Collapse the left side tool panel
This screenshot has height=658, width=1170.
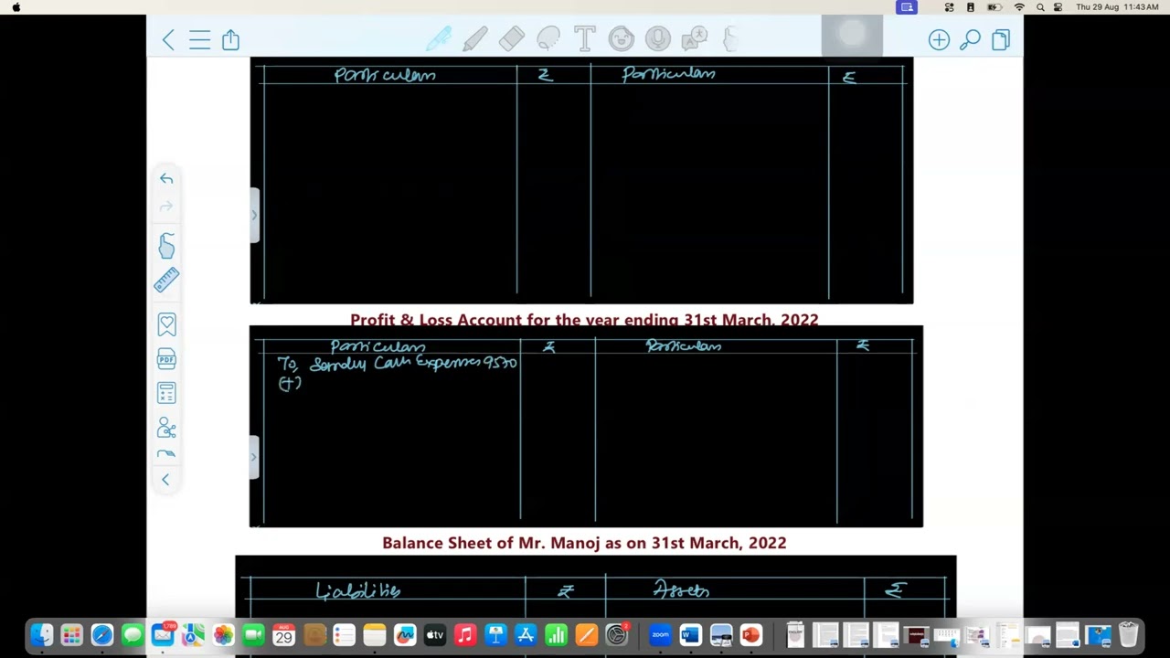(x=165, y=480)
